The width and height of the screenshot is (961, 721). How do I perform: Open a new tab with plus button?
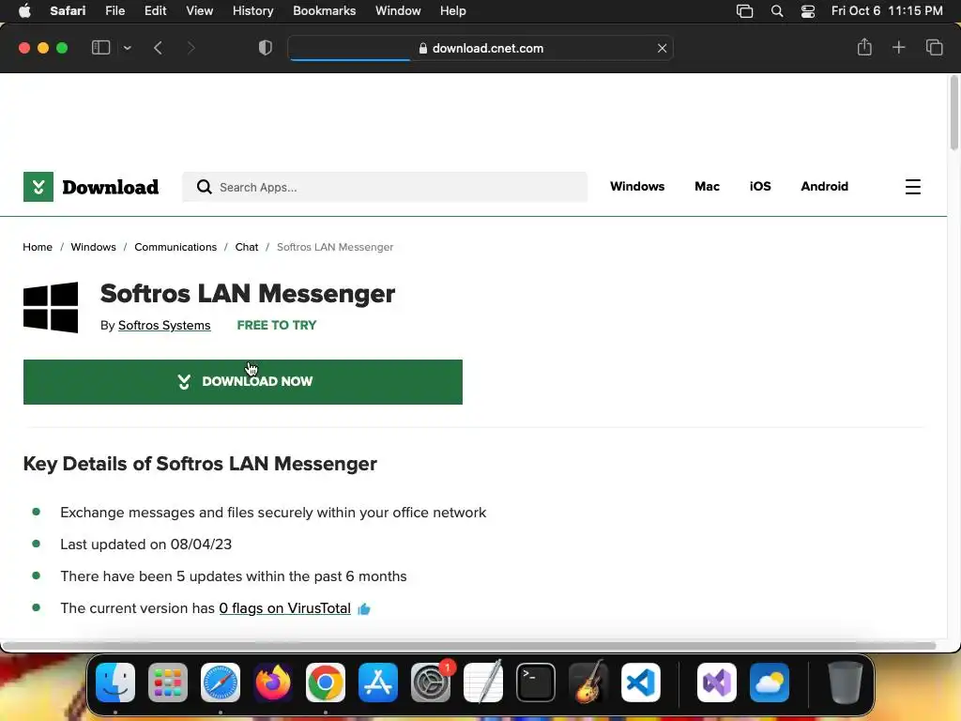[898, 47]
